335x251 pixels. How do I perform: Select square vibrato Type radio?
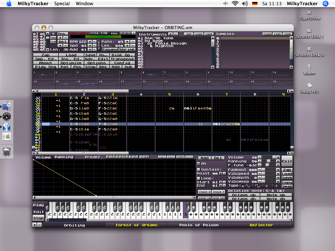pyautogui.click(x=253, y=186)
